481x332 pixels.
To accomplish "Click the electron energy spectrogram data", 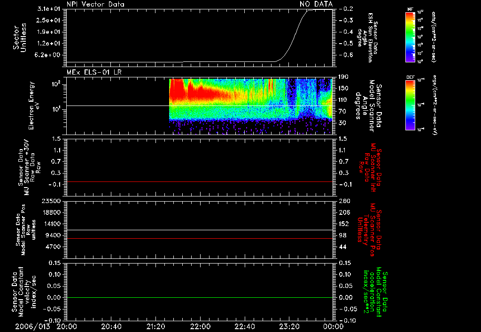I will click(251, 106).
